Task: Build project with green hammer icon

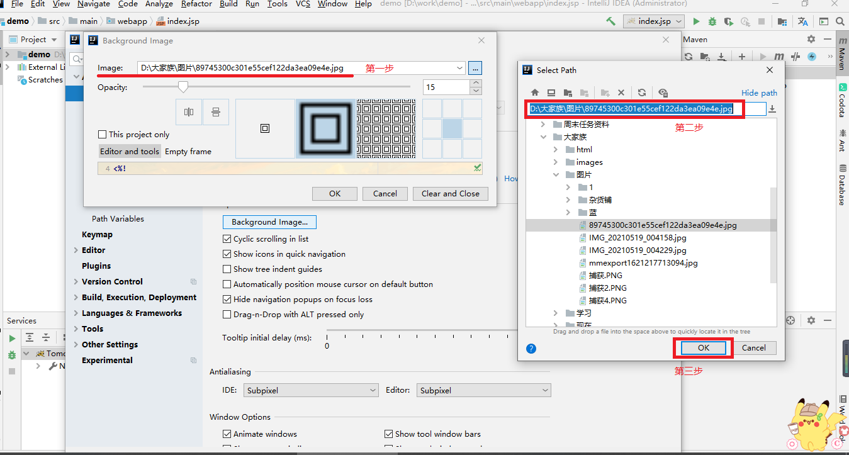Action: click(610, 21)
